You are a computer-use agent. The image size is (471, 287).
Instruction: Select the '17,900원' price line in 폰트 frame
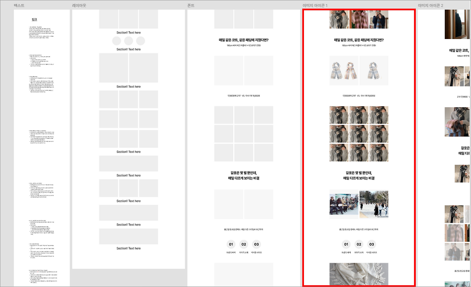(244, 96)
